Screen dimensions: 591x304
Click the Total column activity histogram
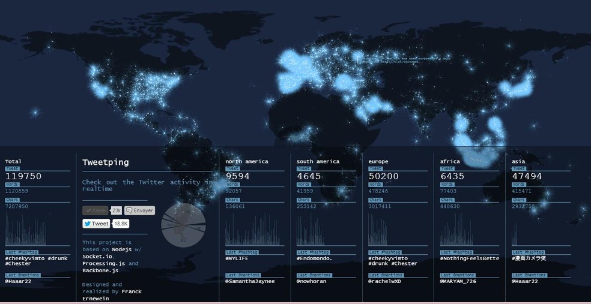point(26,230)
